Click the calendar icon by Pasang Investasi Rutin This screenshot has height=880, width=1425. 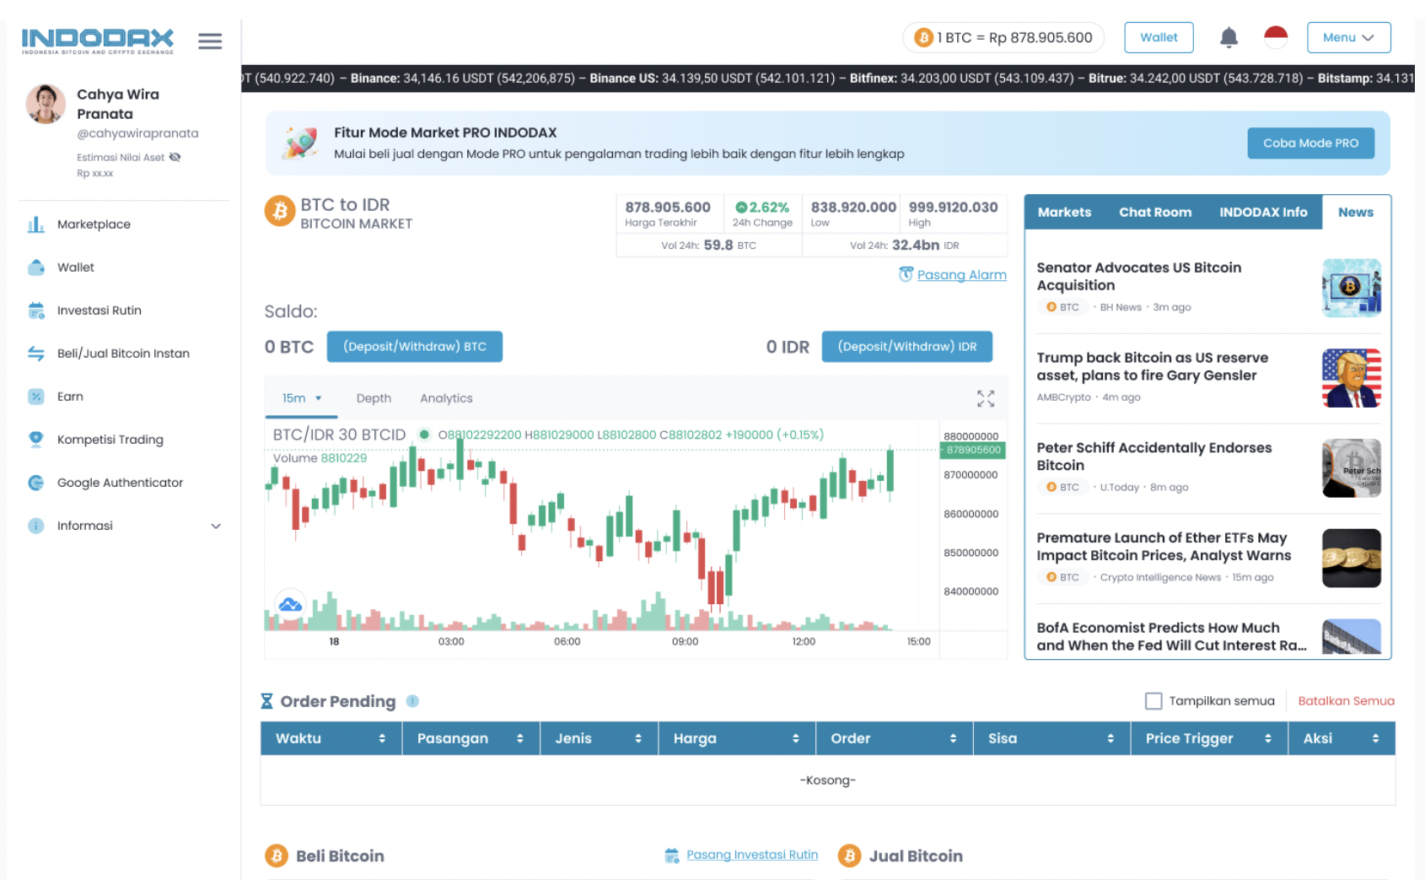(x=672, y=856)
